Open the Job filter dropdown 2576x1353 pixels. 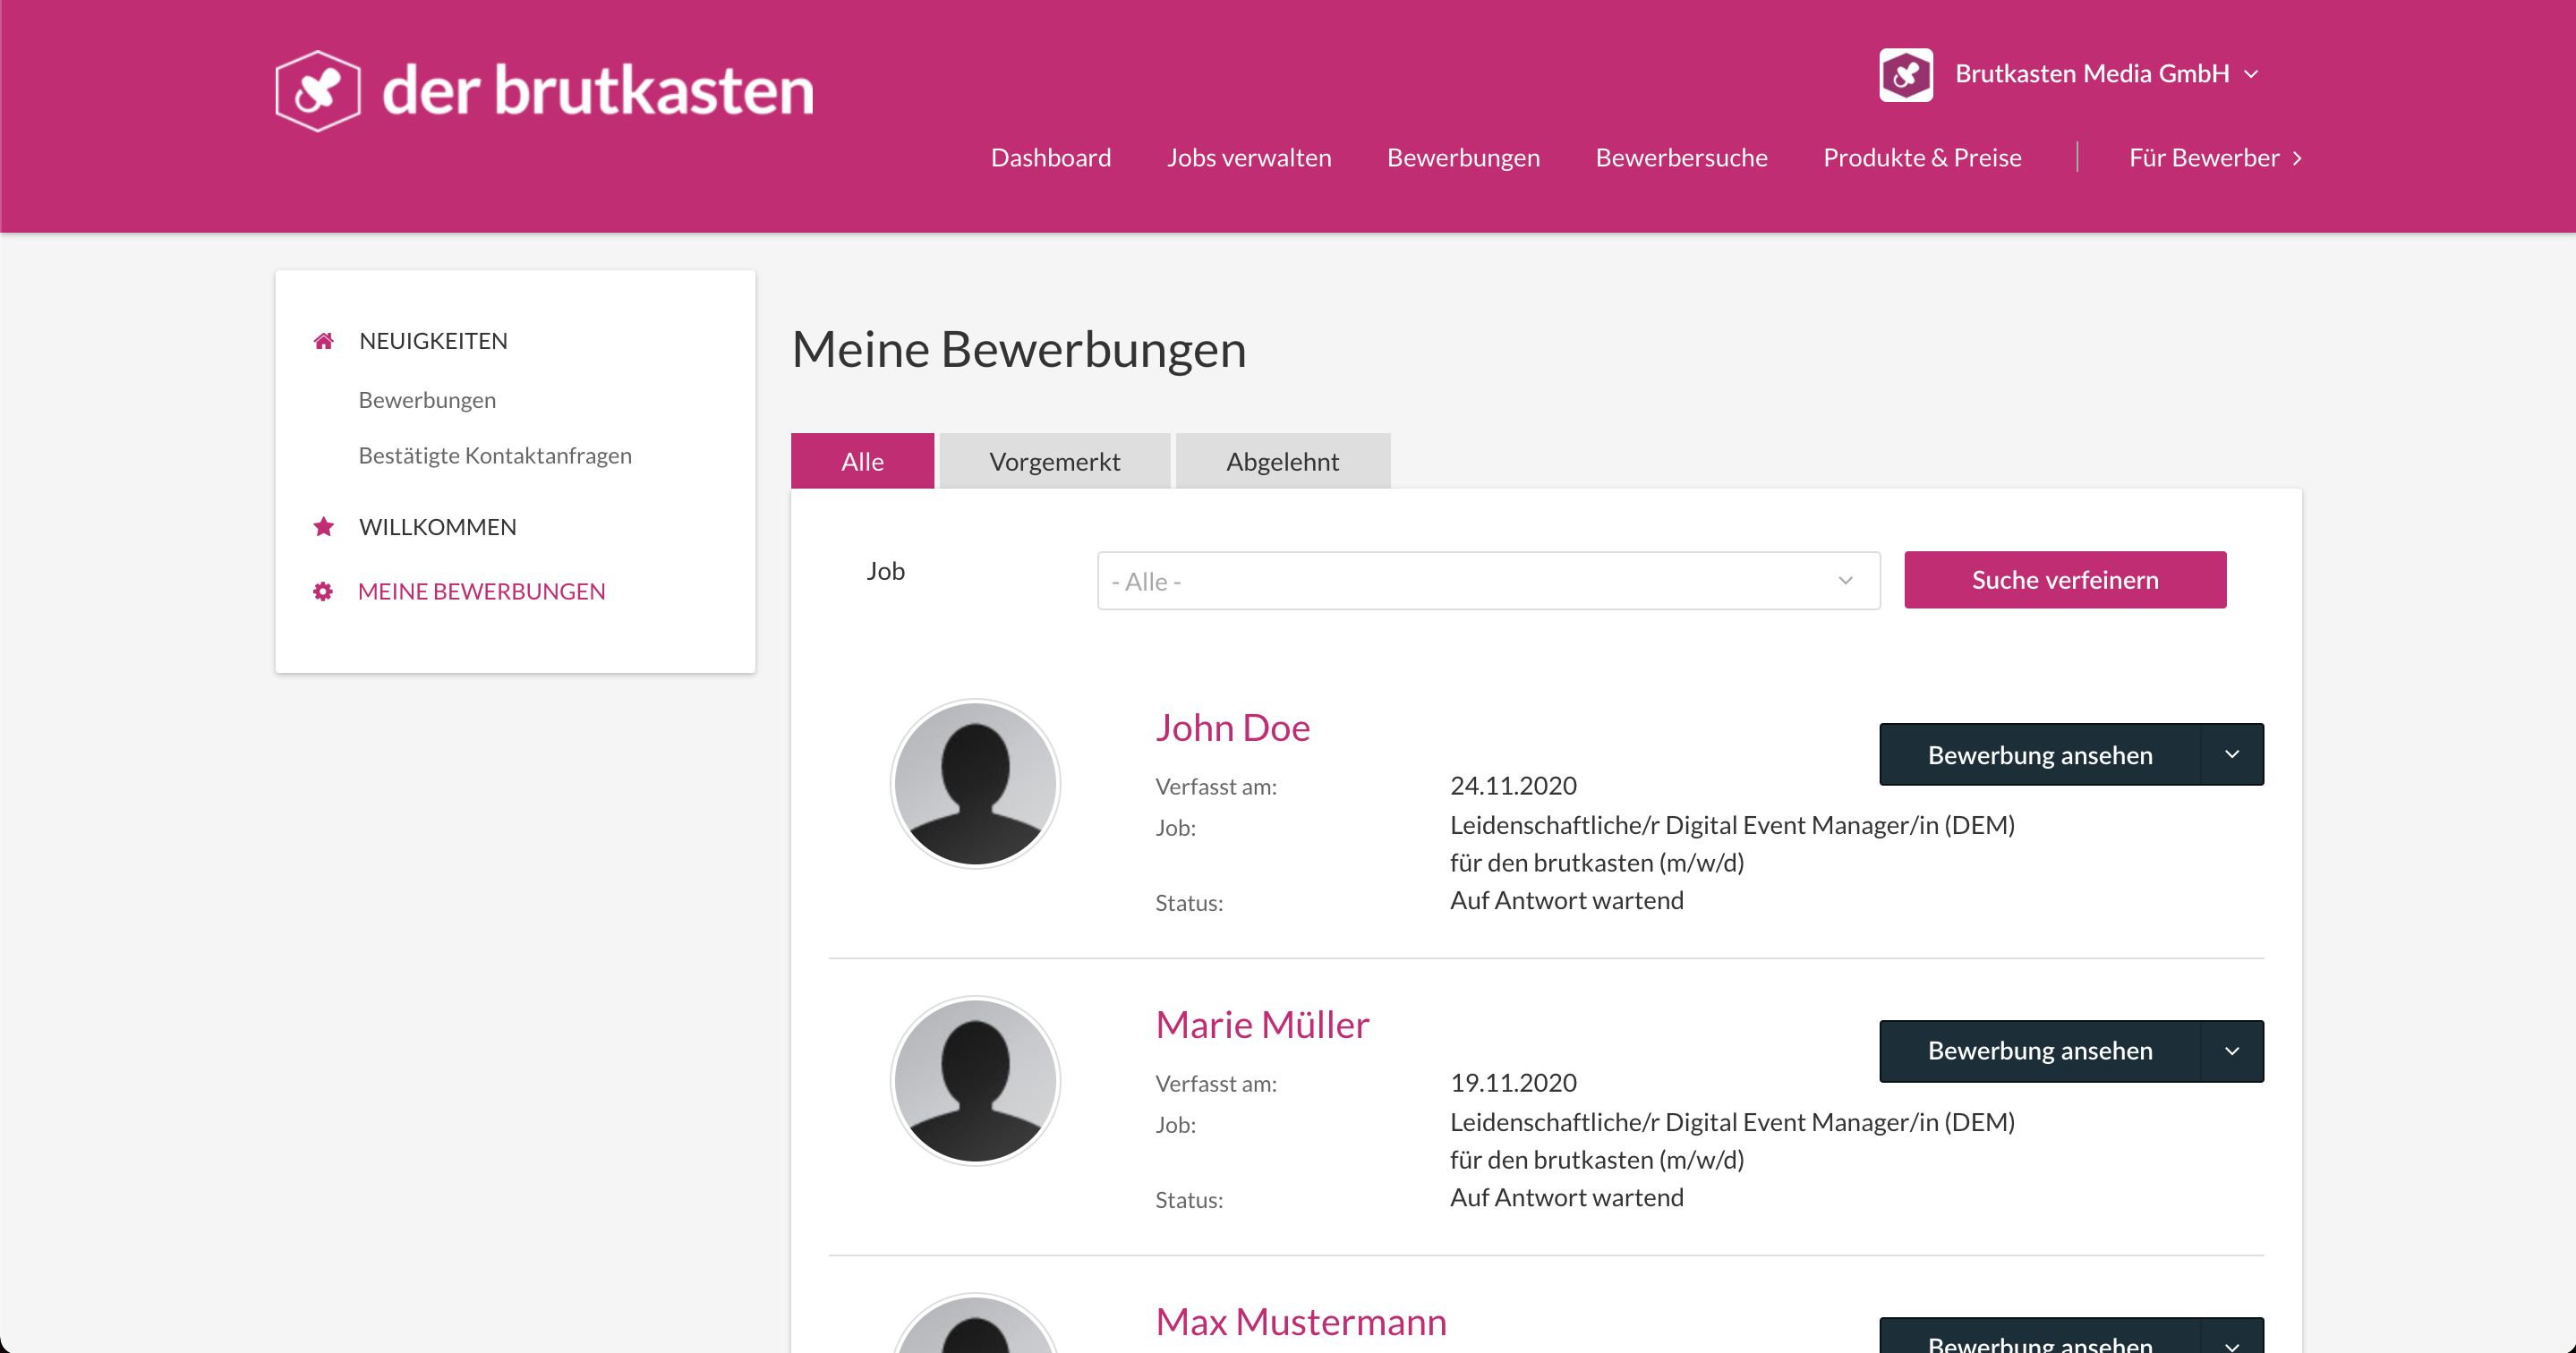(x=1488, y=581)
